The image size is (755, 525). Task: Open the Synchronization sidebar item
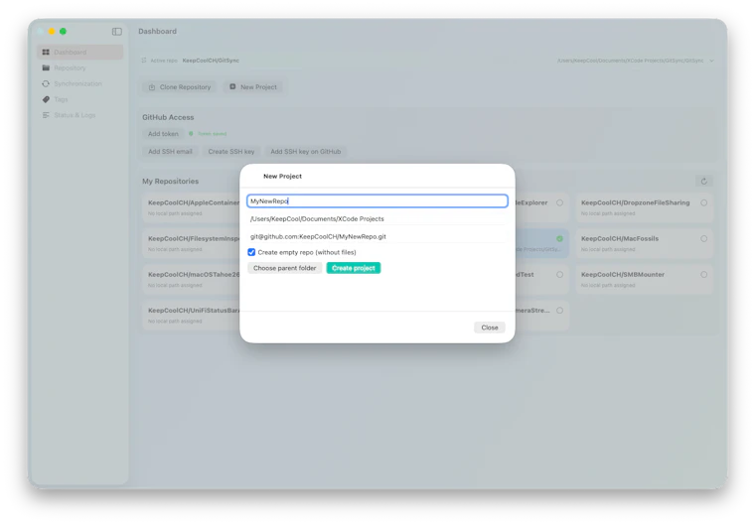[79, 83]
